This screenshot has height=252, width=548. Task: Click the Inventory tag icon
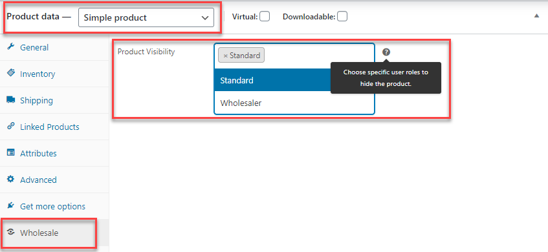[x=11, y=73]
